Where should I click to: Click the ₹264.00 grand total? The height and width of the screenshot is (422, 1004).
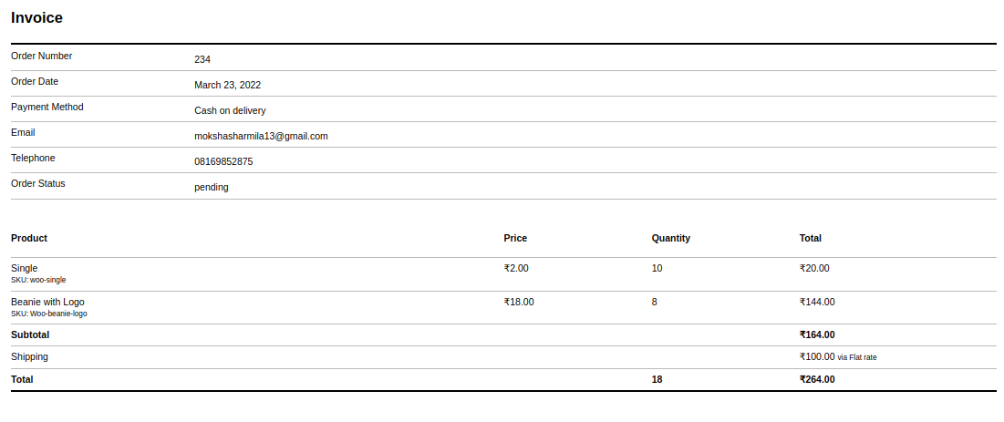(x=817, y=380)
